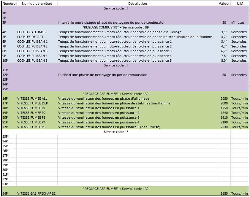The image size is (250, 197).
Task: Select the 'Numéro' column header cell
Action: click(9, 4)
